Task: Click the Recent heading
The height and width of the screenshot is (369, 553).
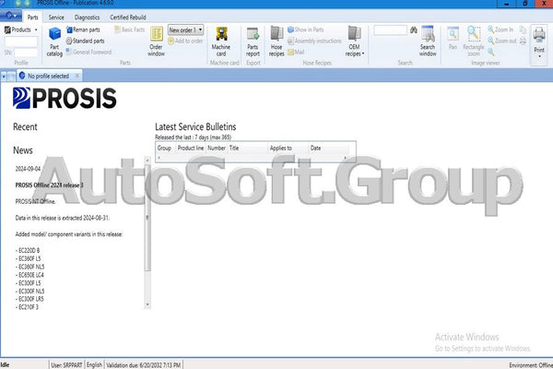Action: [25, 126]
